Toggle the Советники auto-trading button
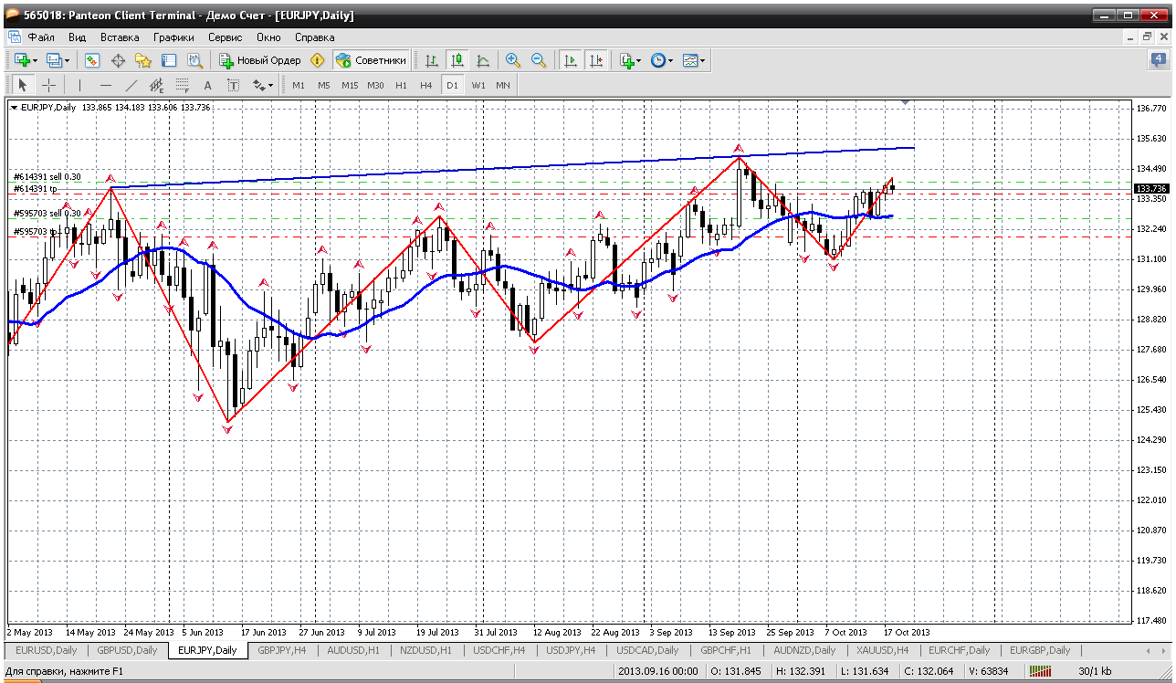 (371, 60)
